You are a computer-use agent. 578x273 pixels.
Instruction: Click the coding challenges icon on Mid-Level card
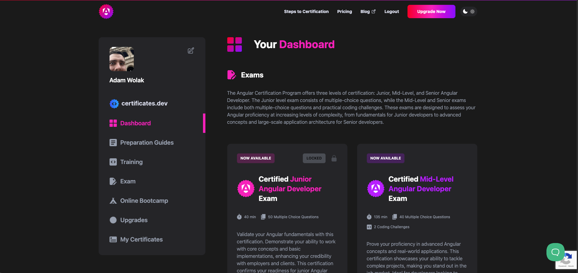click(x=369, y=227)
